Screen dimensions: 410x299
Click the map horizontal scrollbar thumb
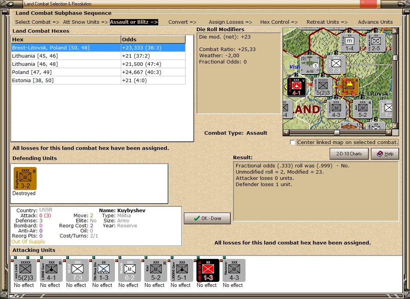(337, 133)
